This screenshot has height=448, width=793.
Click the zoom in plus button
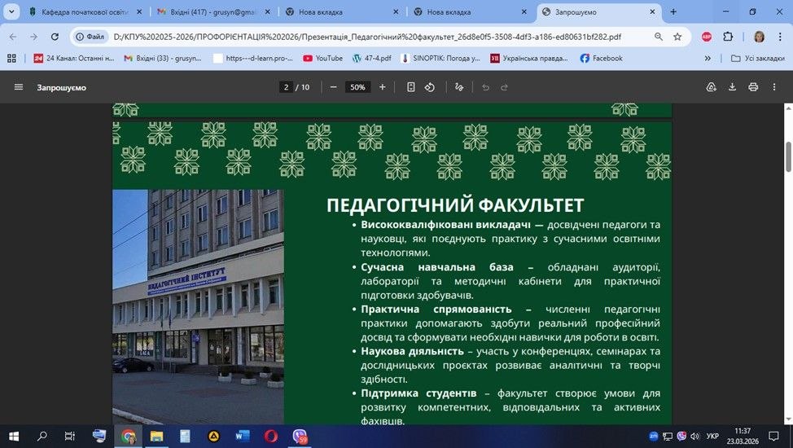coord(383,87)
